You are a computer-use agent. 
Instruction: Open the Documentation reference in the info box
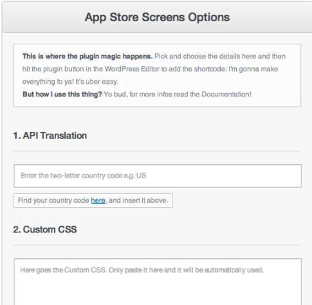coord(226,95)
